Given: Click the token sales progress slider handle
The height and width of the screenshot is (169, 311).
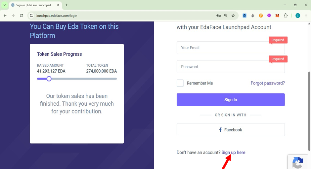Looking at the screenshot, I should [x=49, y=79].
